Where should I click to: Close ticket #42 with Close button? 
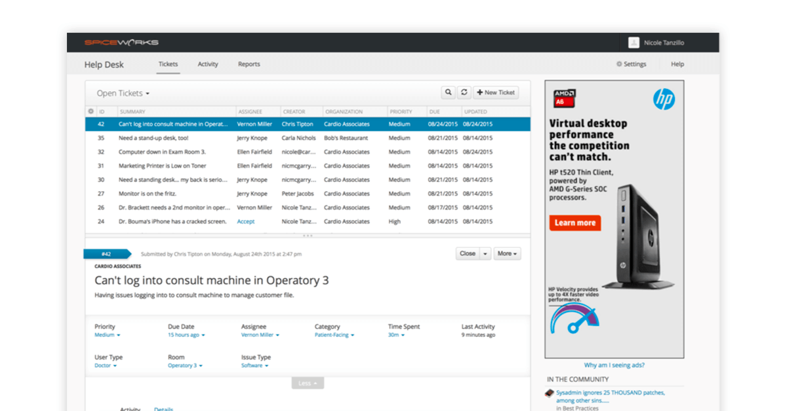pyautogui.click(x=468, y=253)
